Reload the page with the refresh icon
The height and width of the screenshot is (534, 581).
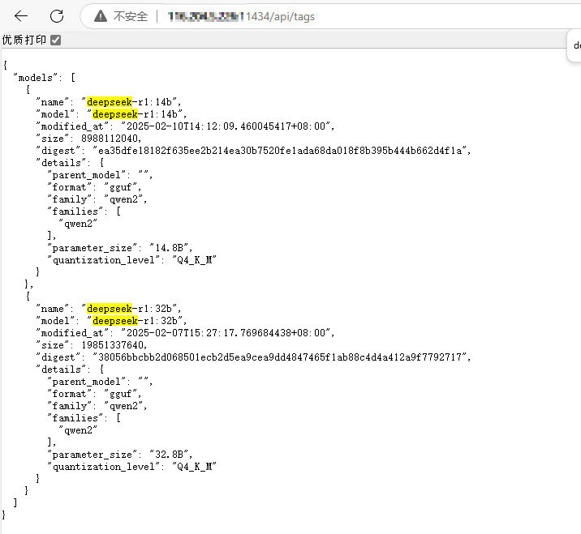(57, 16)
